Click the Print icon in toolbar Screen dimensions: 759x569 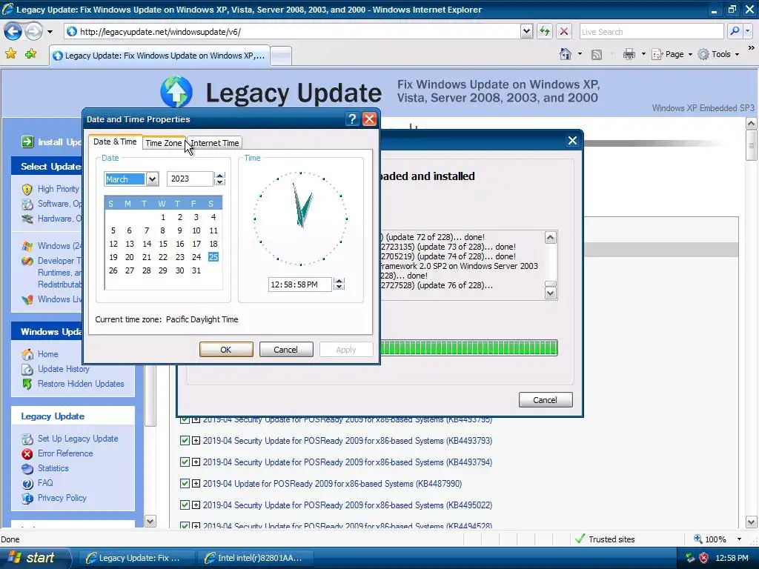point(629,54)
